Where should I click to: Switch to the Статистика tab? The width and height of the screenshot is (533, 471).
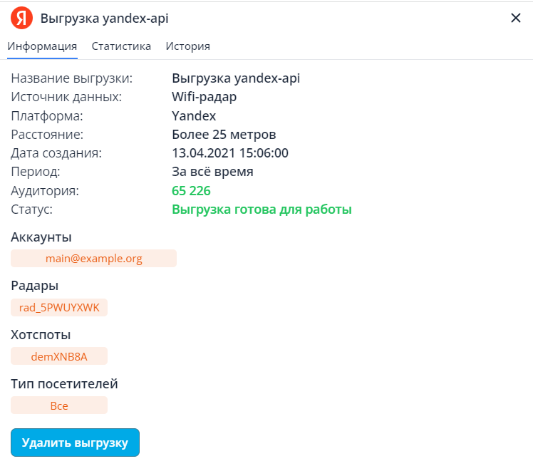(x=121, y=46)
